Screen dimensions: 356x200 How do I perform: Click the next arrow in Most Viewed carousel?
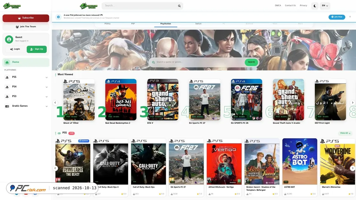tap(352, 103)
